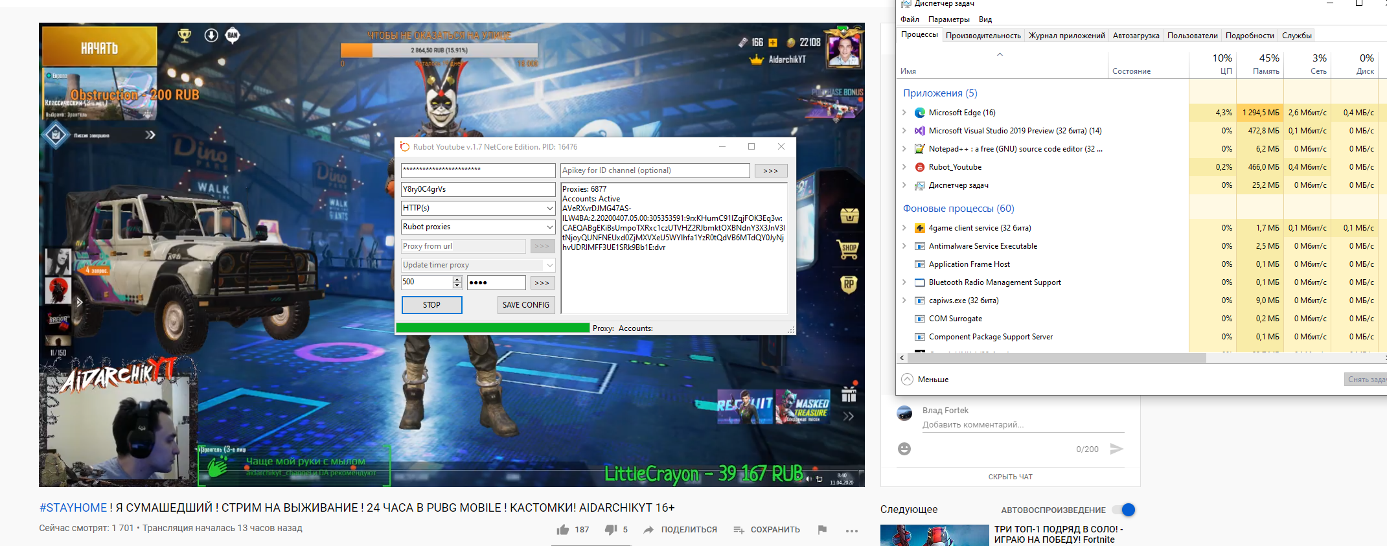Collapse Task Manager with Меньше toggle
Viewport: 1387px width, 546px height.
click(x=908, y=380)
